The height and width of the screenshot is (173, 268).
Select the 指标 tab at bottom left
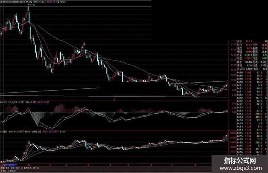[2, 168]
